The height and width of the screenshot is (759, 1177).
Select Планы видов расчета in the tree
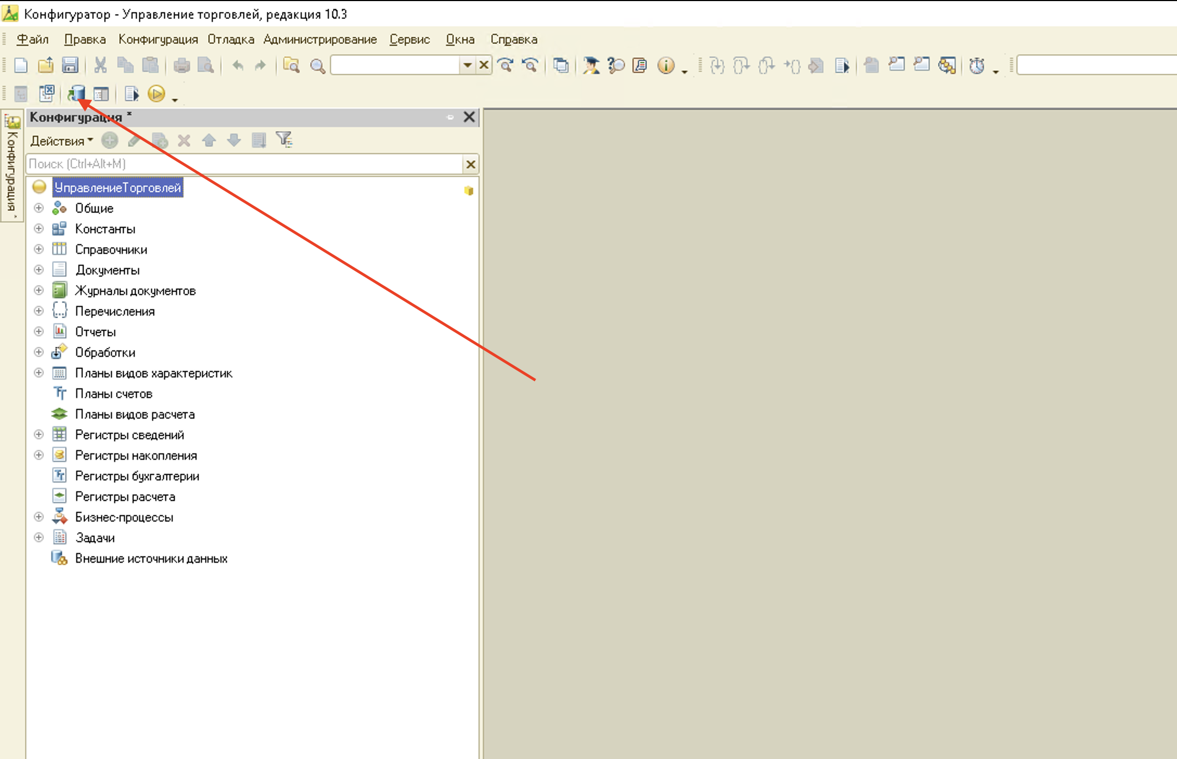click(135, 414)
